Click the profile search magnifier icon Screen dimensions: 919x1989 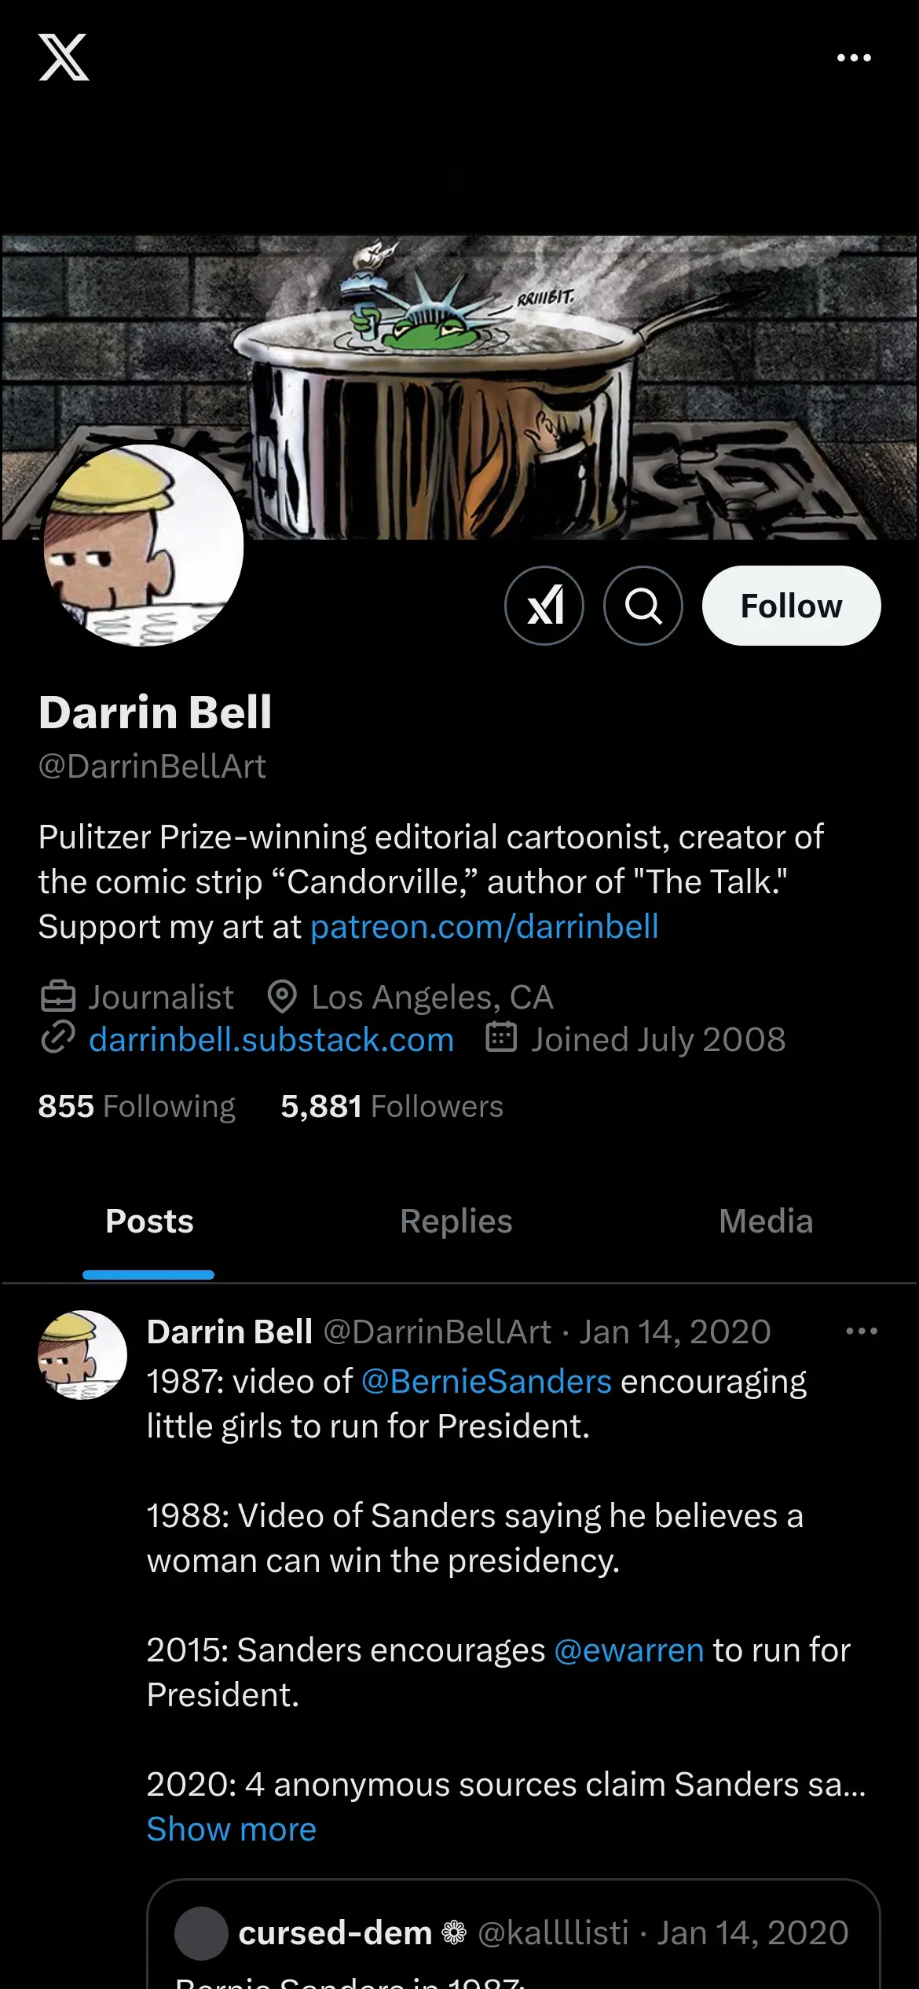643,606
